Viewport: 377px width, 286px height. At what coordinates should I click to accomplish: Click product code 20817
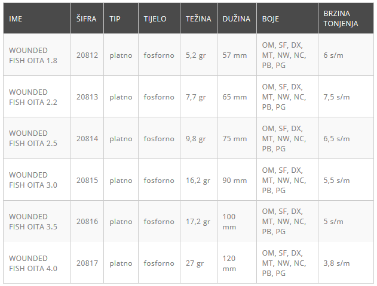87,263
